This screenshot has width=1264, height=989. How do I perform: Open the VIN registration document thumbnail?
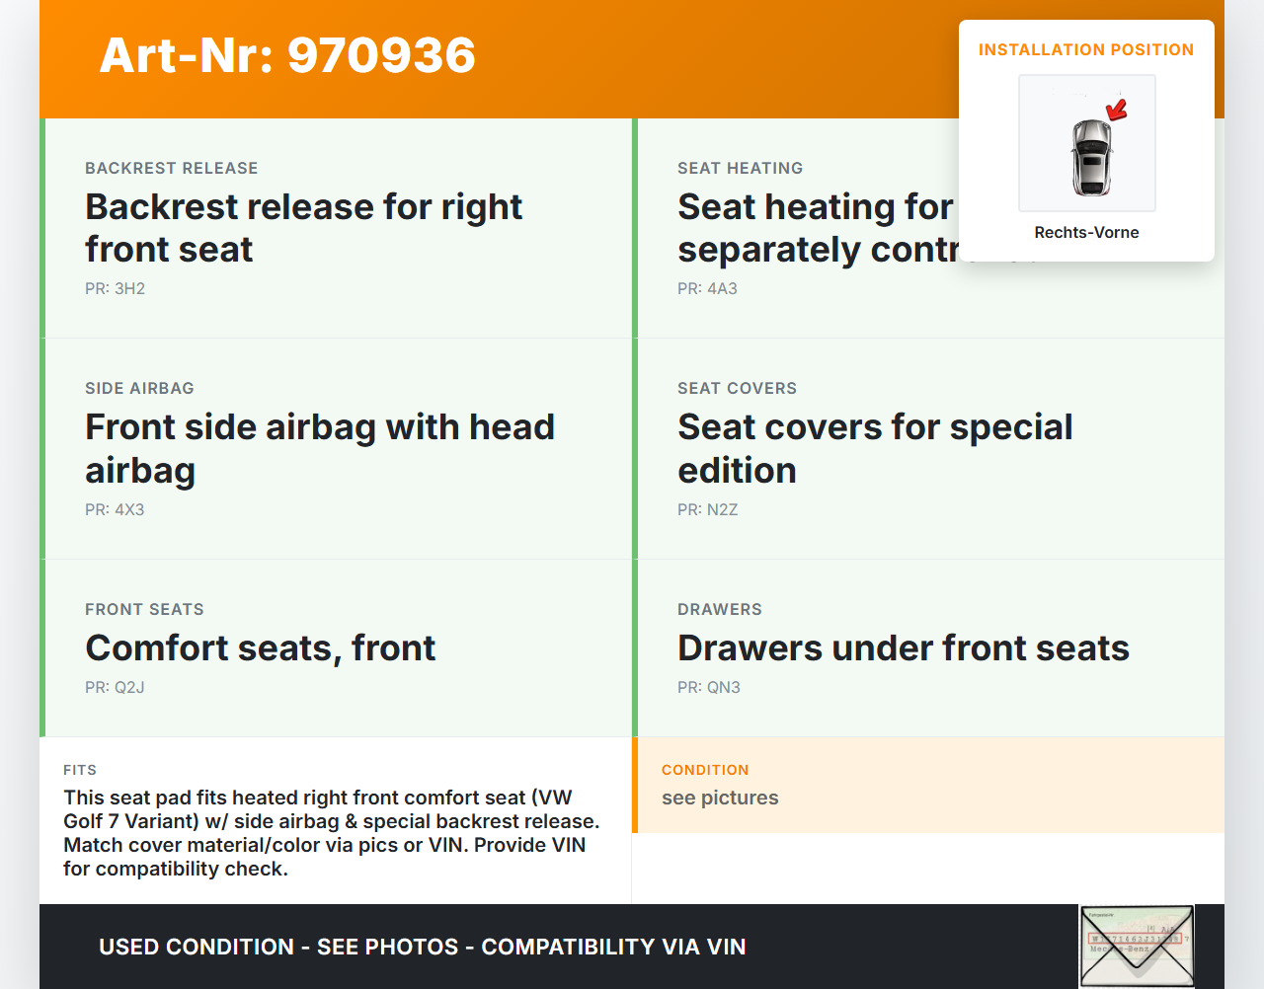(1136, 946)
